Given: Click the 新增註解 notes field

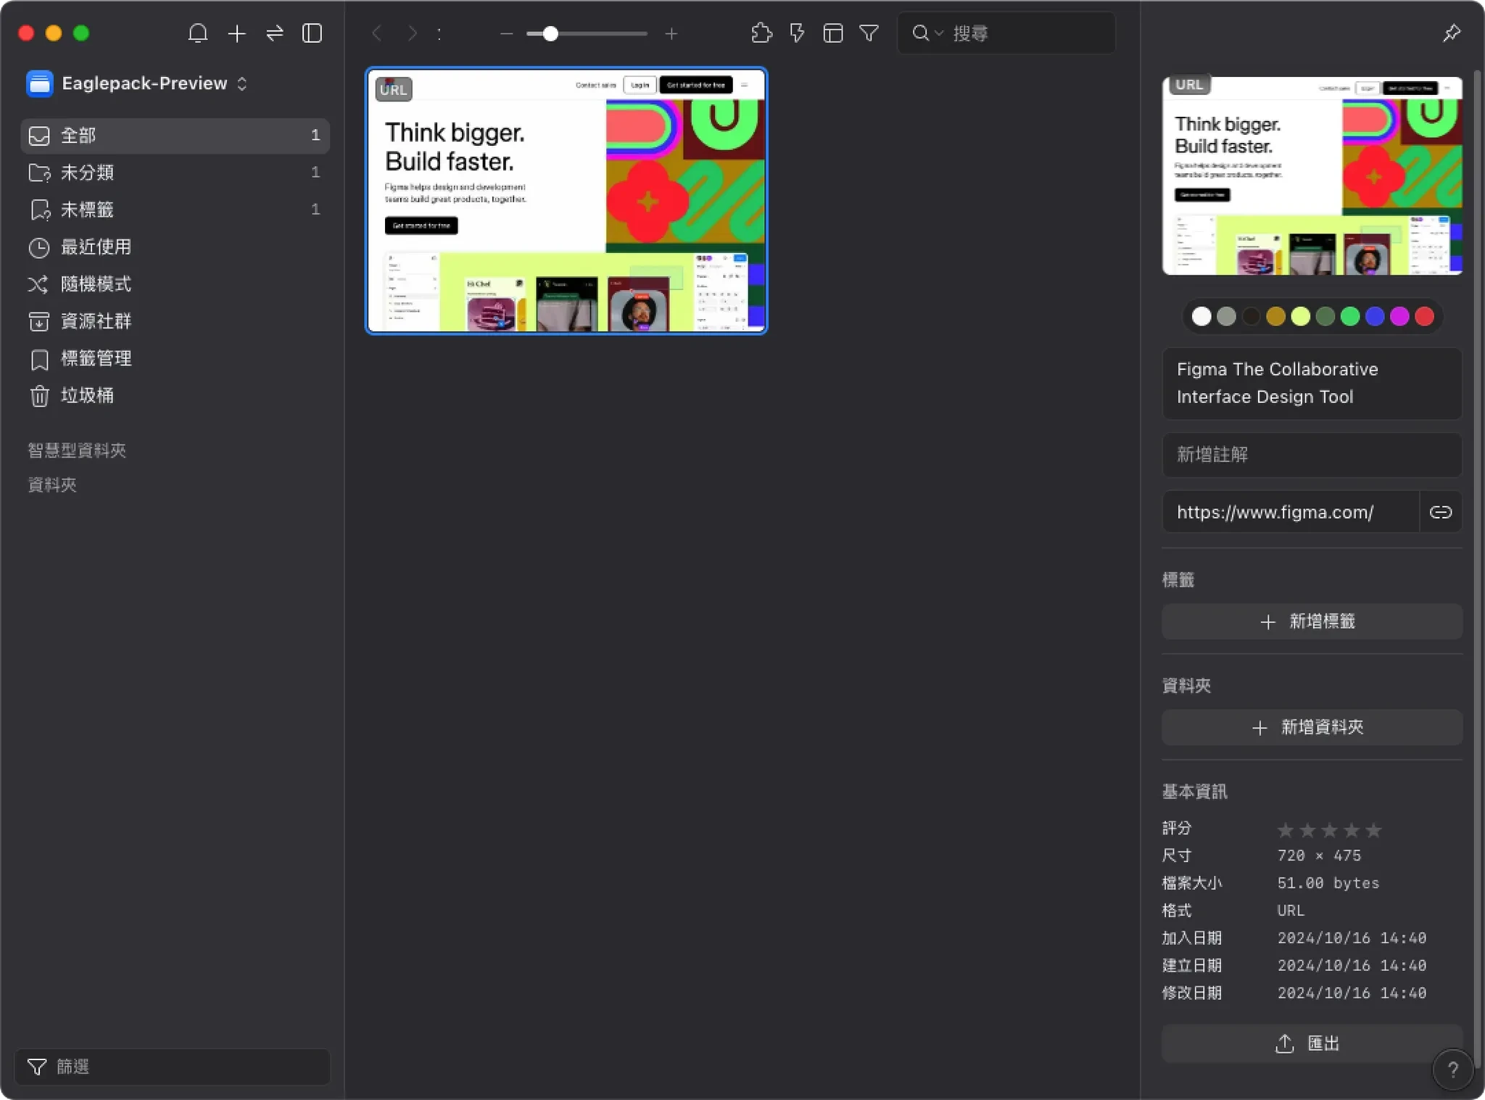Looking at the screenshot, I should [x=1312, y=455].
